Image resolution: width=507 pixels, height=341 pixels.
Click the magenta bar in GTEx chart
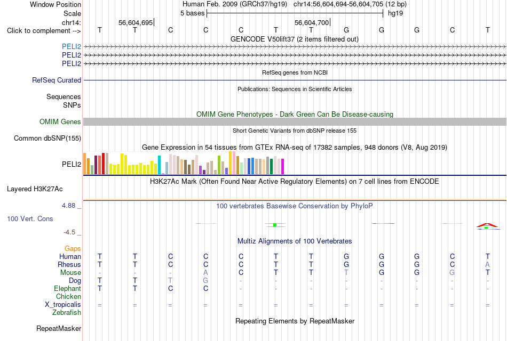[x=283, y=167]
